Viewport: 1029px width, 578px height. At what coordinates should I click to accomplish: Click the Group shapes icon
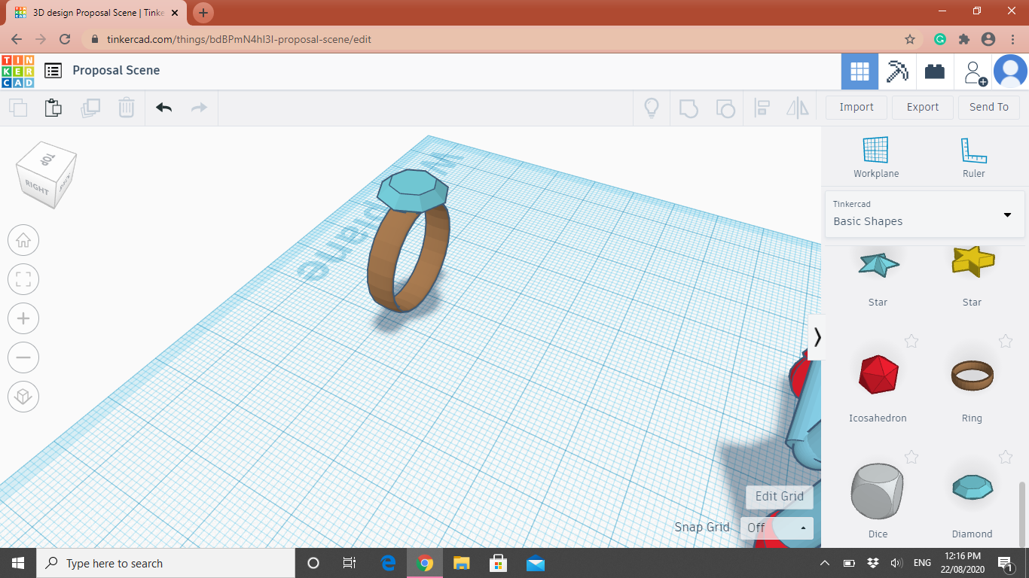click(x=689, y=108)
